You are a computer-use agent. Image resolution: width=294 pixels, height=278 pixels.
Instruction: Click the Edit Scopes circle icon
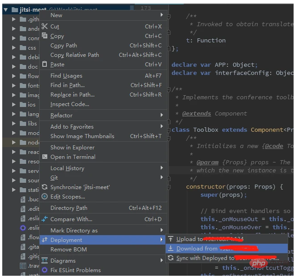[45, 196]
